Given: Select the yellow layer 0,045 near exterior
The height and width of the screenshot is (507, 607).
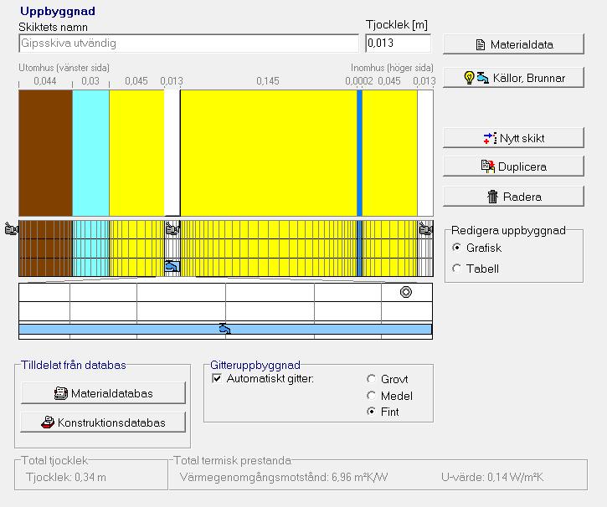Looking at the screenshot, I should (x=136, y=153).
